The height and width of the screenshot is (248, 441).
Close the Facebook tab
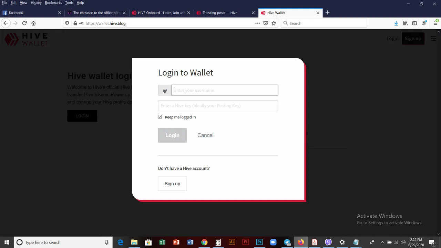60,13
